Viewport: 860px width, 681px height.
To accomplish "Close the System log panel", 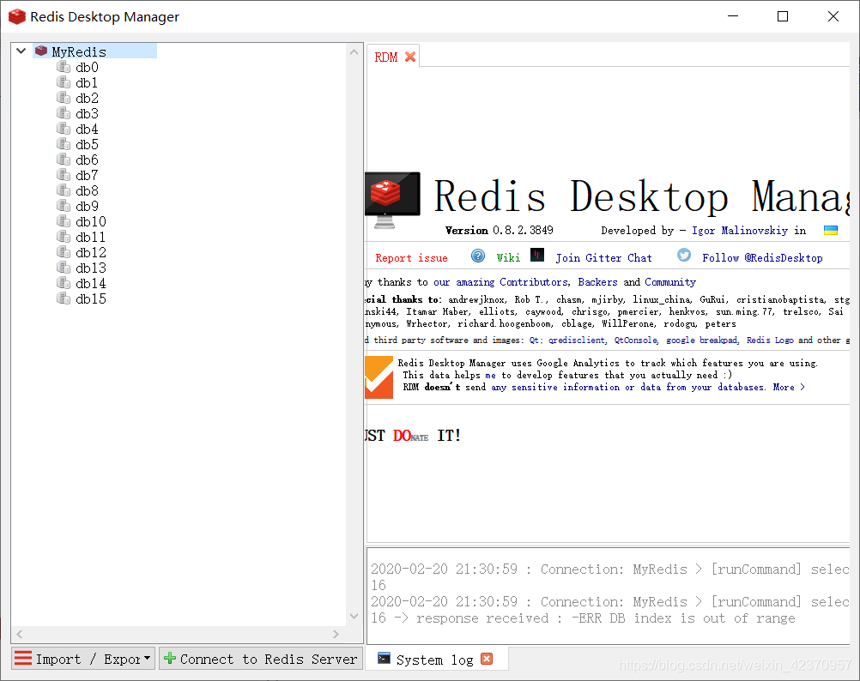I will [487, 659].
